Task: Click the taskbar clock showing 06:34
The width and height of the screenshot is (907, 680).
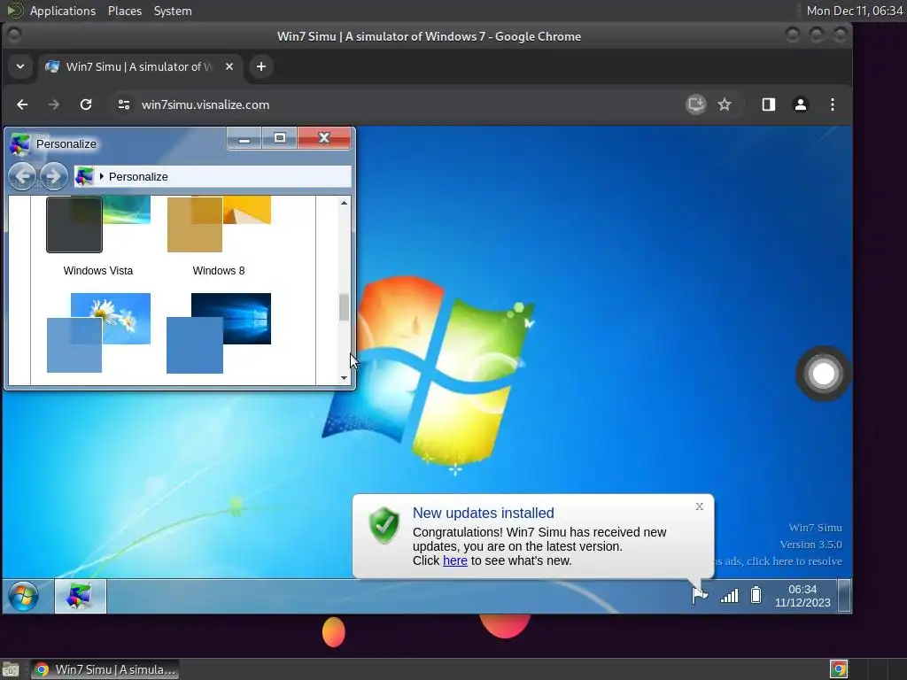Action: click(802, 596)
